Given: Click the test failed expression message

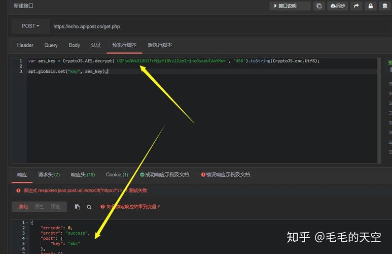Looking at the screenshot, I should 85,190.
